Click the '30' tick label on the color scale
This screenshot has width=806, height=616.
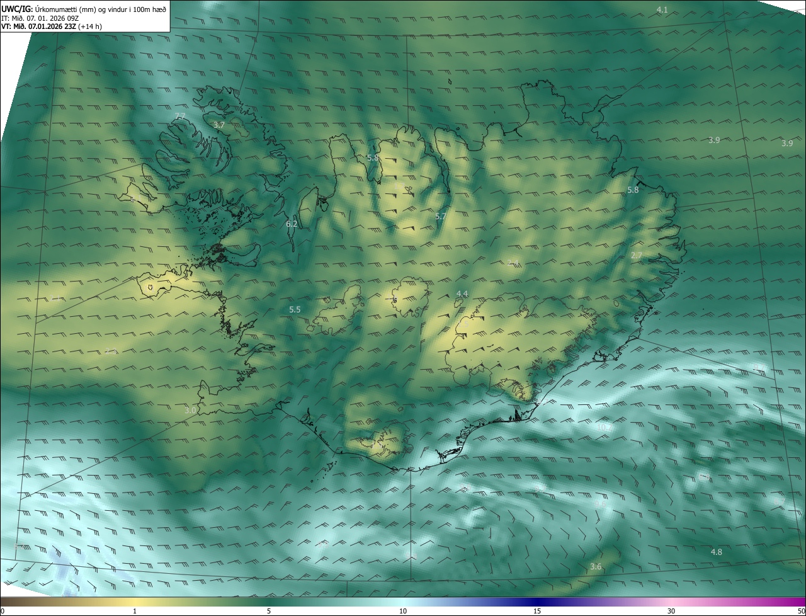coord(671,611)
